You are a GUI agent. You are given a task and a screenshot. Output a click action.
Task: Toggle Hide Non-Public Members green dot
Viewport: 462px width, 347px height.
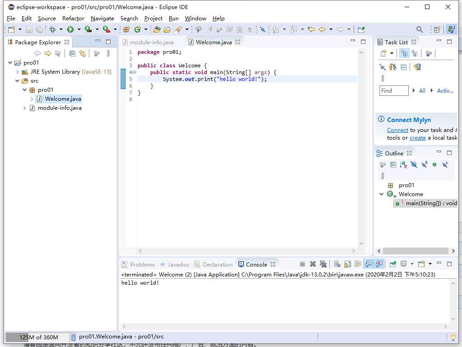(434, 164)
